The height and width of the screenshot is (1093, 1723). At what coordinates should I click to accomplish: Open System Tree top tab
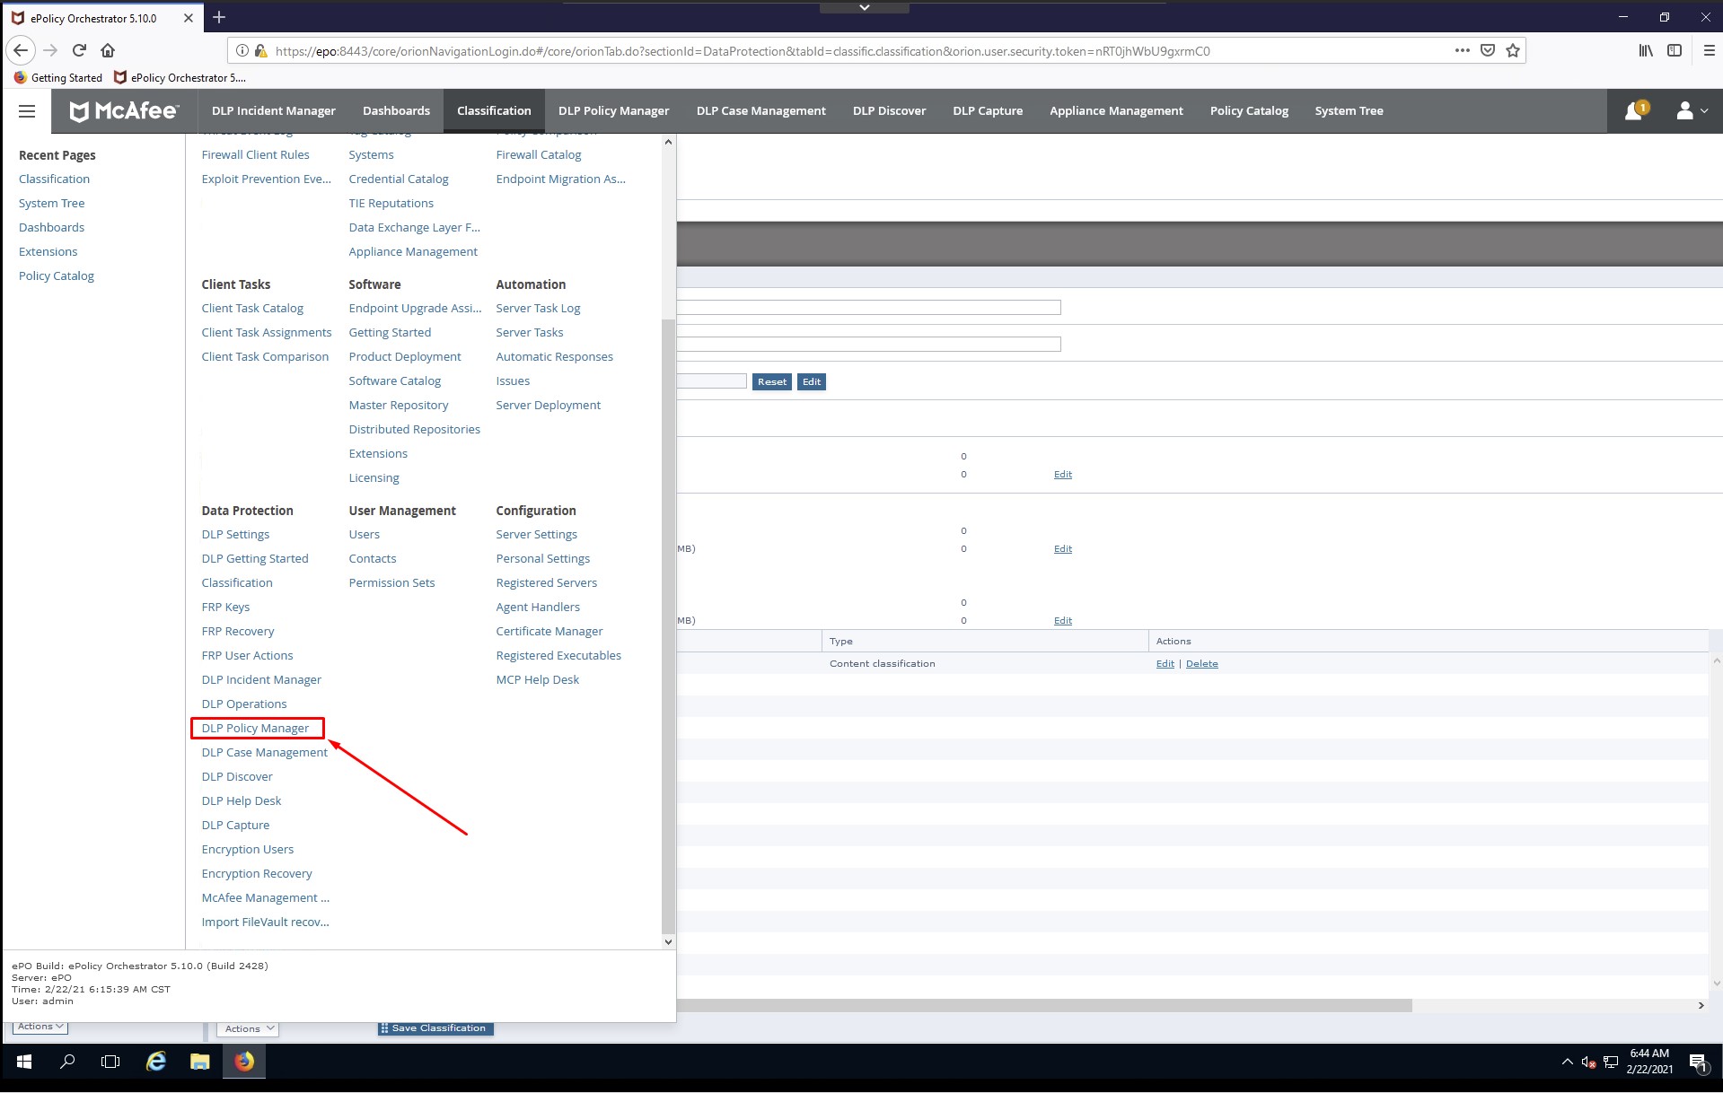point(1349,111)
